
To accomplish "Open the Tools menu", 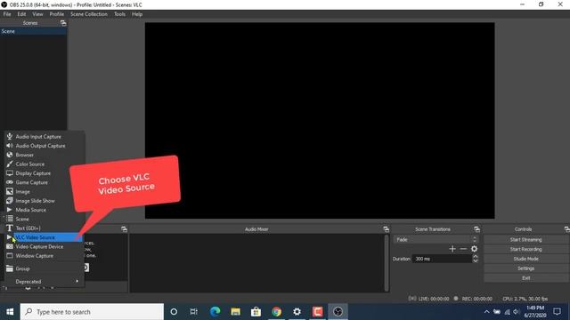I will [119, 14].
